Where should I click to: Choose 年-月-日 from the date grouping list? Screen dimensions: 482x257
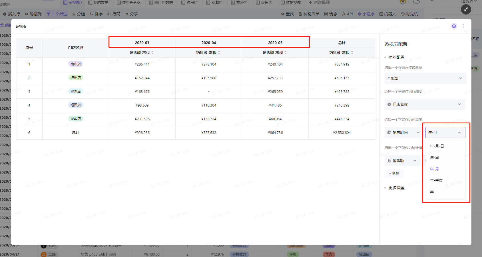pyautogui.click(x=437, y=146)
